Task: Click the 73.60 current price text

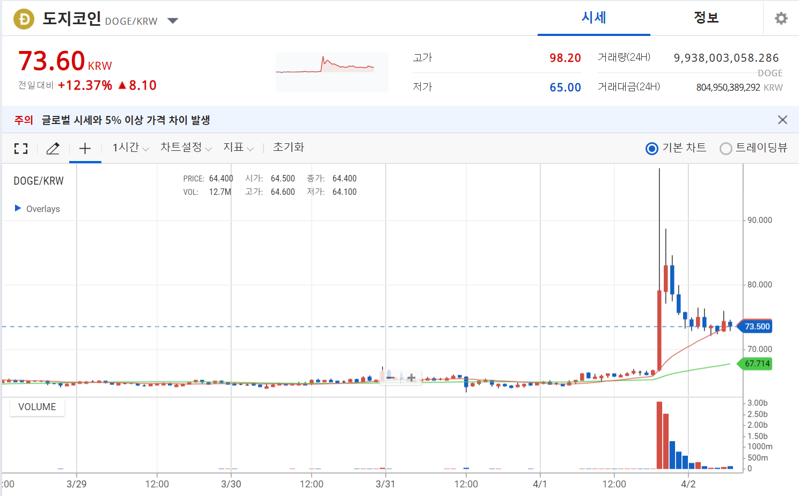Action: [x=52, y=61]
